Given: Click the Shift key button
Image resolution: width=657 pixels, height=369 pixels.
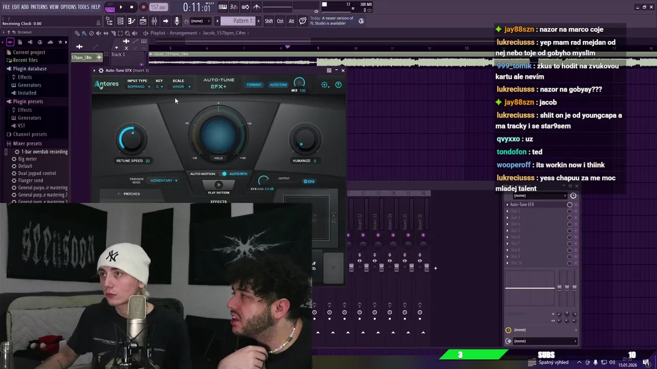Looking at the screenshot, I should point(269,21).
